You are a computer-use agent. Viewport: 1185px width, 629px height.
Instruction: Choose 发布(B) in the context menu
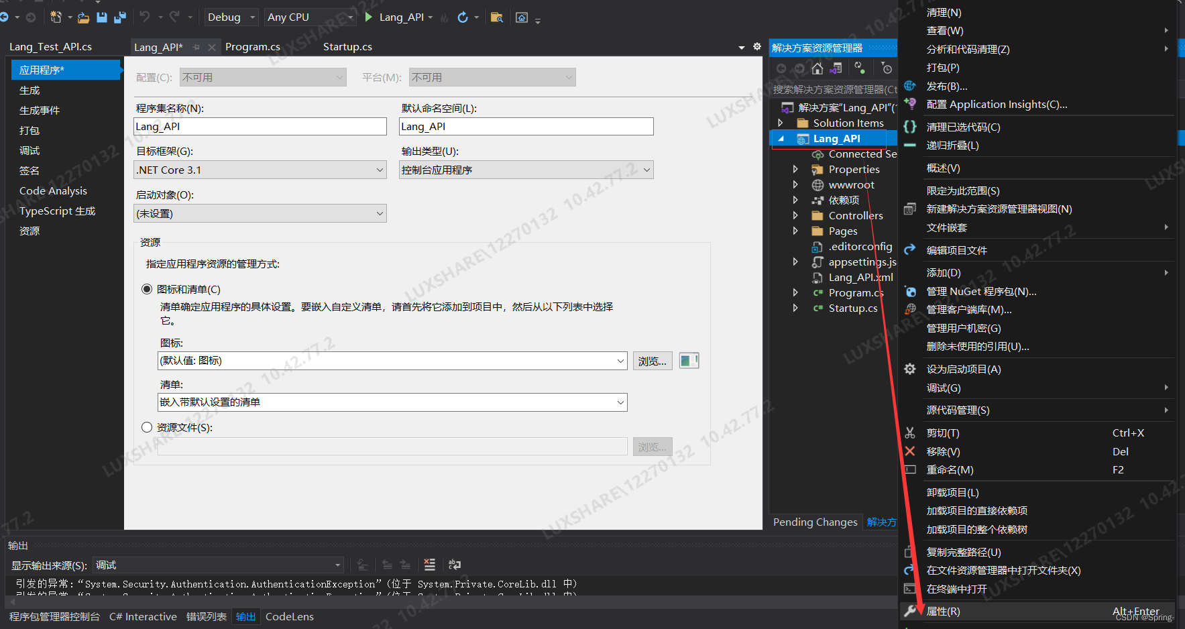[1037, 86]
